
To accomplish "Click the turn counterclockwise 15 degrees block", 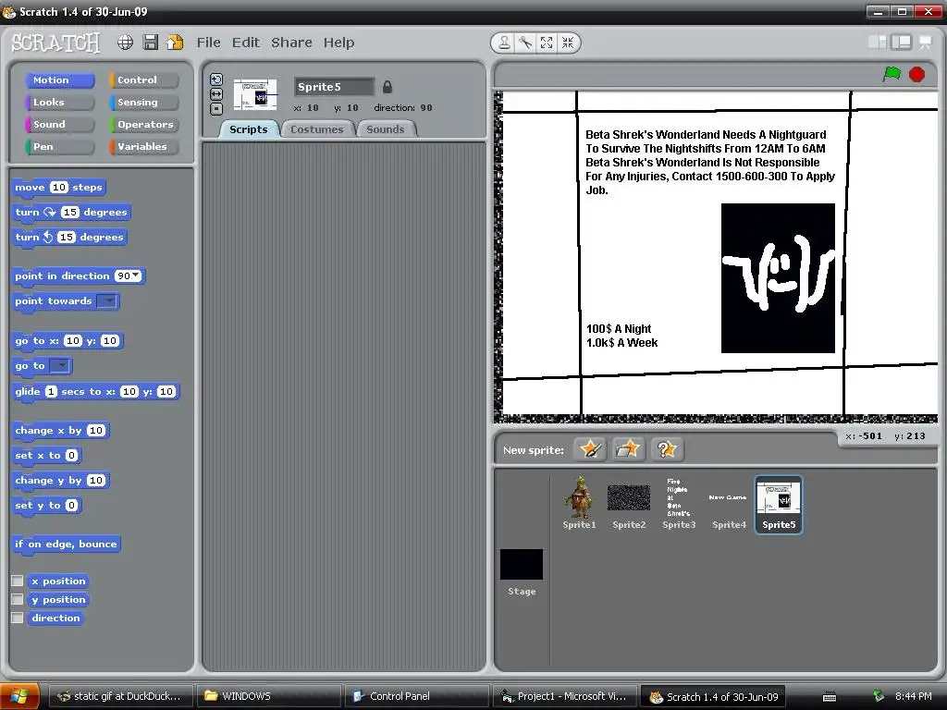I will [68, 237].
